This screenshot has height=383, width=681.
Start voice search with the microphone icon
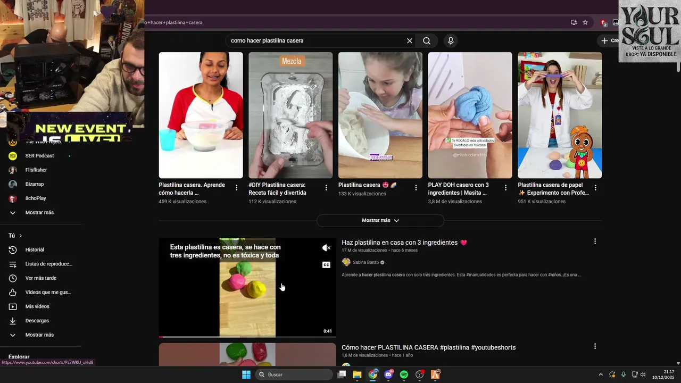tap(451, 41)
